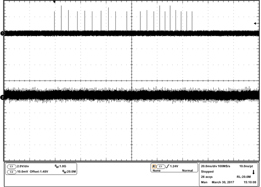Screen dimensions: 261x187
Task: Click the 2.0V/div scale readout
Action: coord(23,166)
